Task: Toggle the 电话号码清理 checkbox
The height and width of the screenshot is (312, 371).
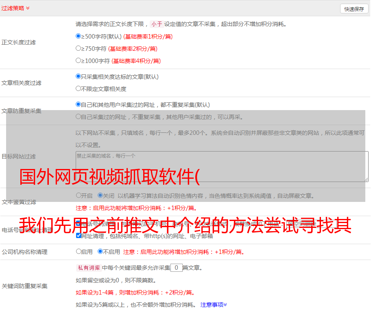Action: click(79, 223)
